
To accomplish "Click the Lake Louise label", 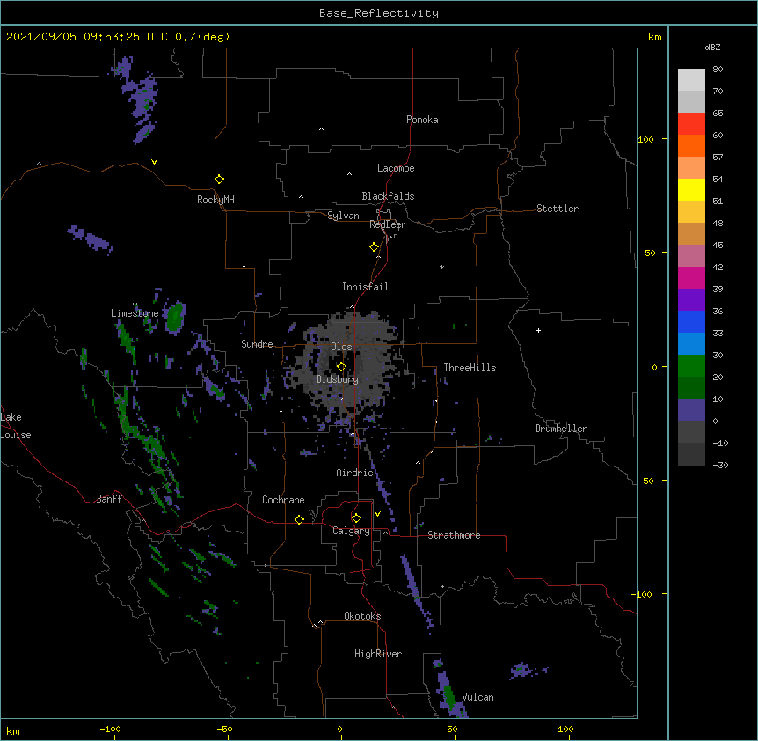I will click(16, 426).
